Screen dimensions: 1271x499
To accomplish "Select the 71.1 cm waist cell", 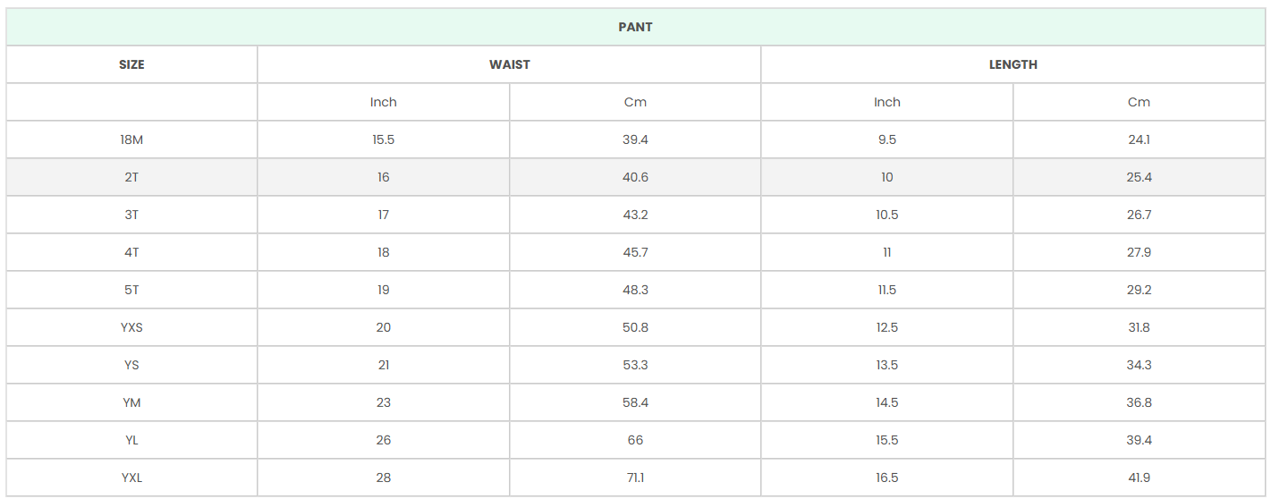I will [635, 478].
